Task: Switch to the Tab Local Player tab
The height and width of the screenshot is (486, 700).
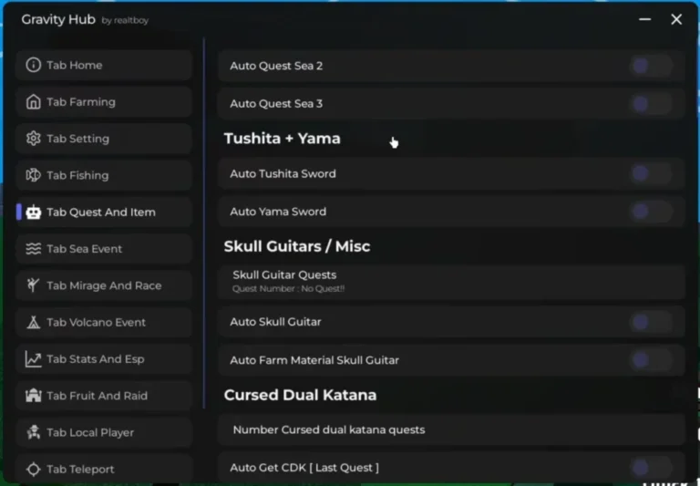Action: click(x=104, y=432)
